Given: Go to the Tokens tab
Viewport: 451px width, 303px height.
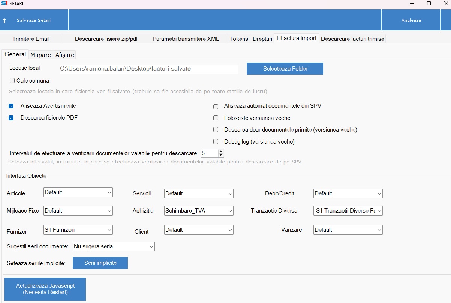Looking at the screenshot, I should click(238, 39).
